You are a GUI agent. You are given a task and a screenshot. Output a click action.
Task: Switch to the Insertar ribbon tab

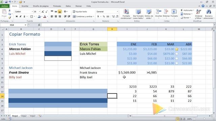pyautogui.click(x=25, y=6)
